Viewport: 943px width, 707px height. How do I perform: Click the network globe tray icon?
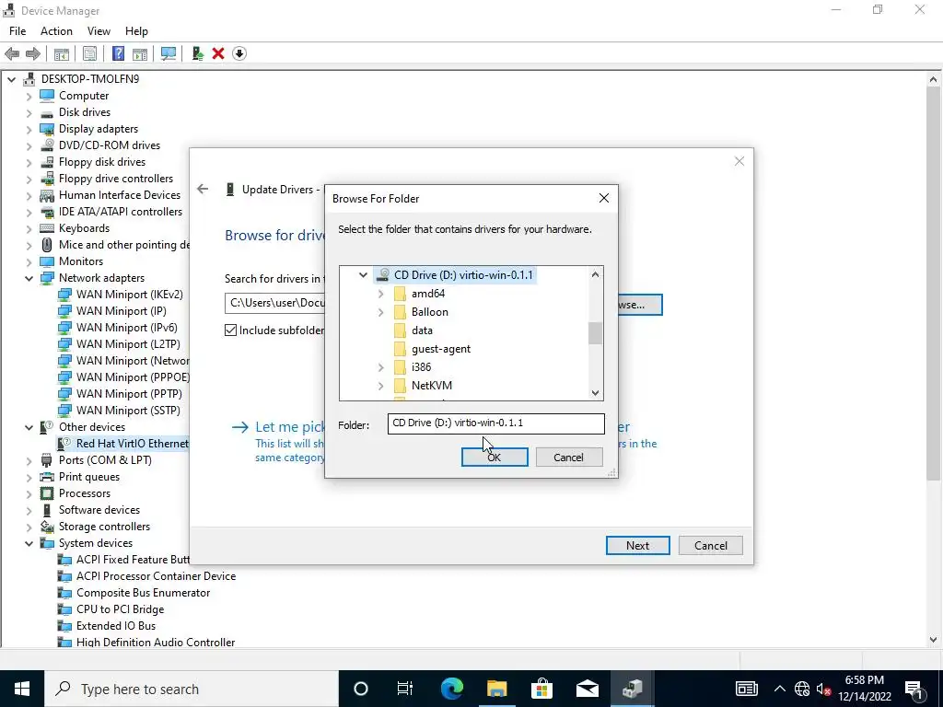click(802, 689)
